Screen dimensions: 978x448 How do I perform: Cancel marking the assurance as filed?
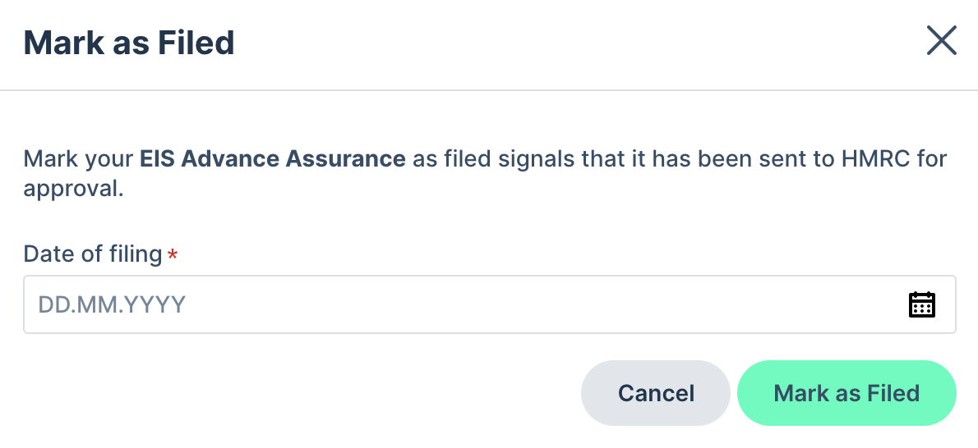click(x=656, y=393)
